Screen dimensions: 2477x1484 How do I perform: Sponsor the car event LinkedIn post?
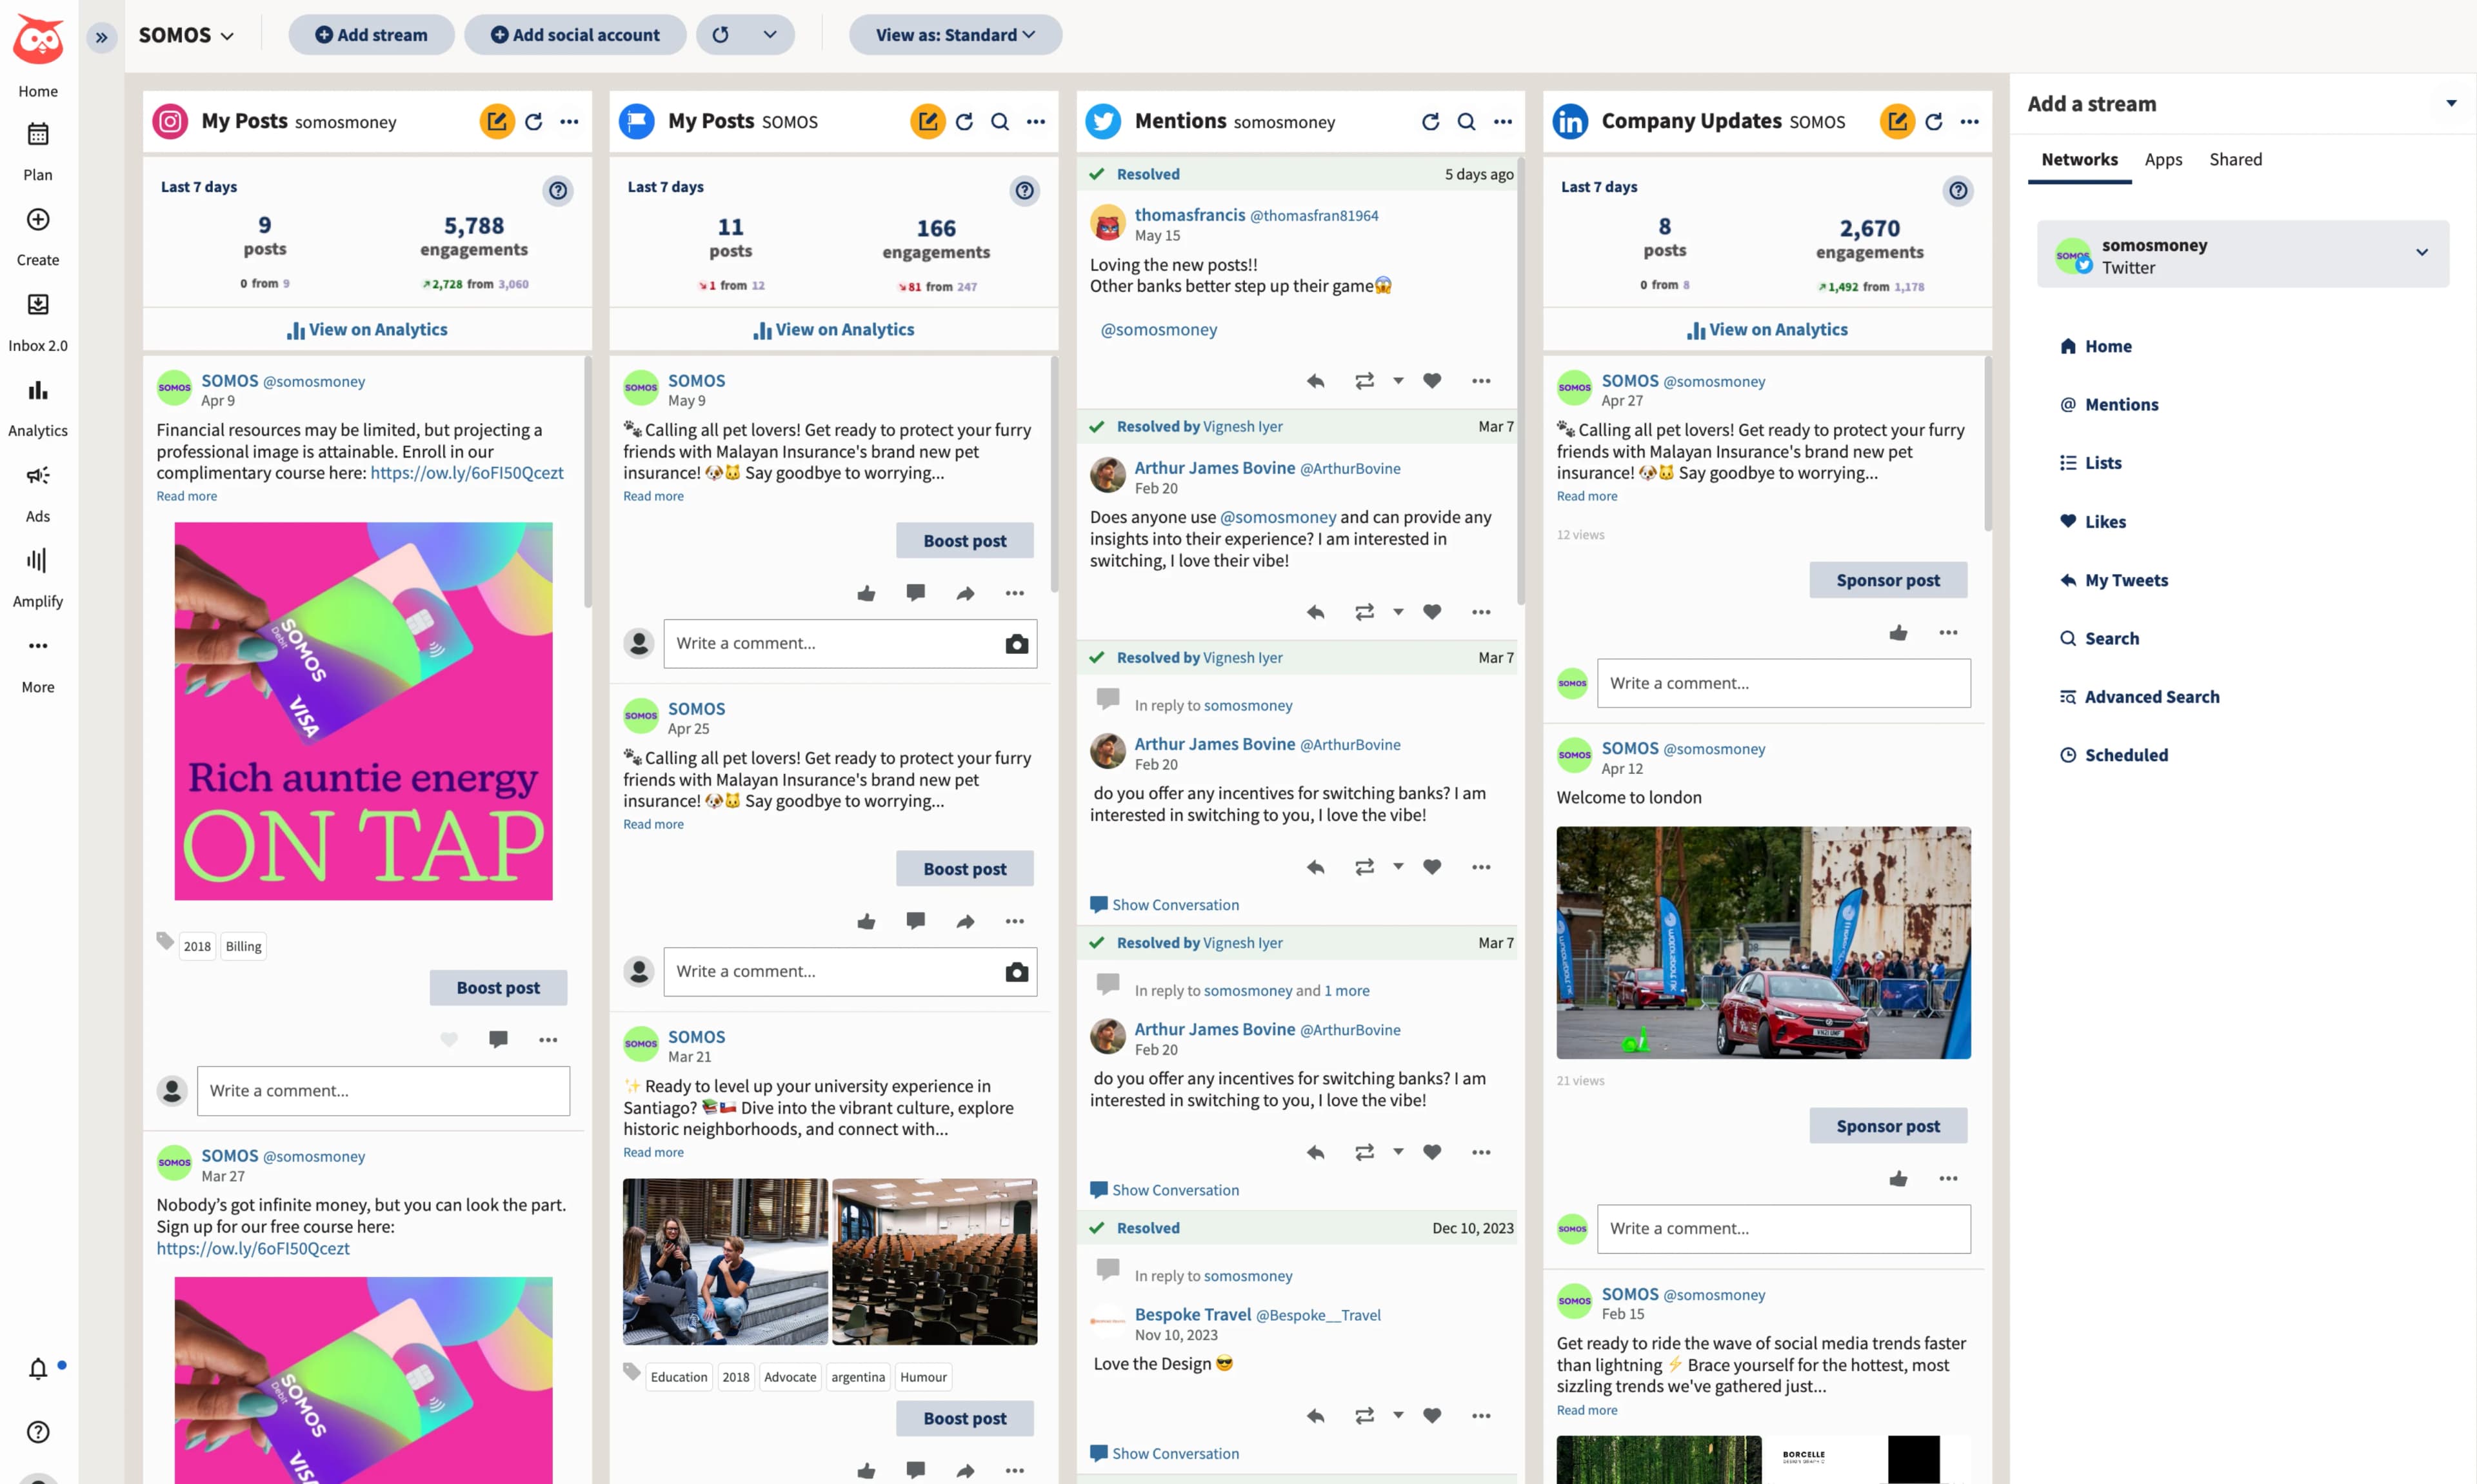[1887, 1125]
